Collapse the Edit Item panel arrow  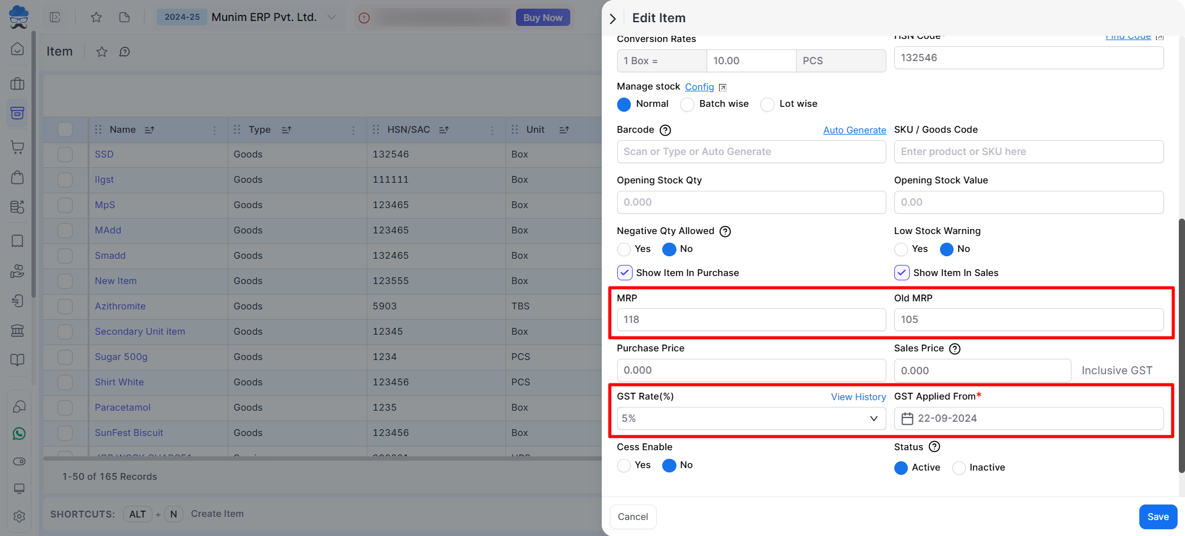pyautogui.click(x=612, y=19)
